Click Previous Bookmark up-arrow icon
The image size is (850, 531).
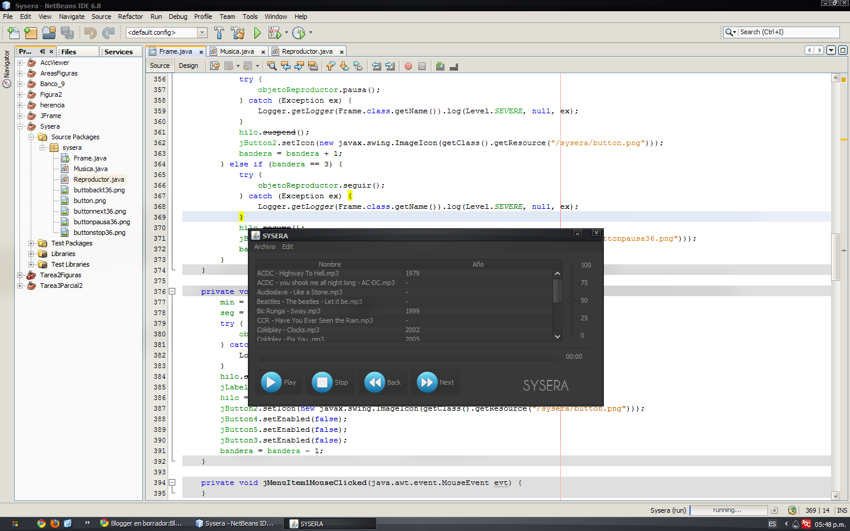coord(331,66)
